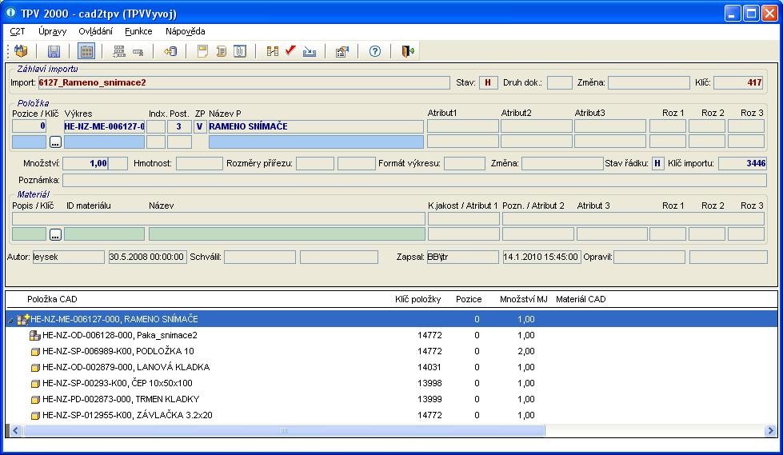Open the Ovládání menu
783x455 pixels.
click(x=95, y=31)
